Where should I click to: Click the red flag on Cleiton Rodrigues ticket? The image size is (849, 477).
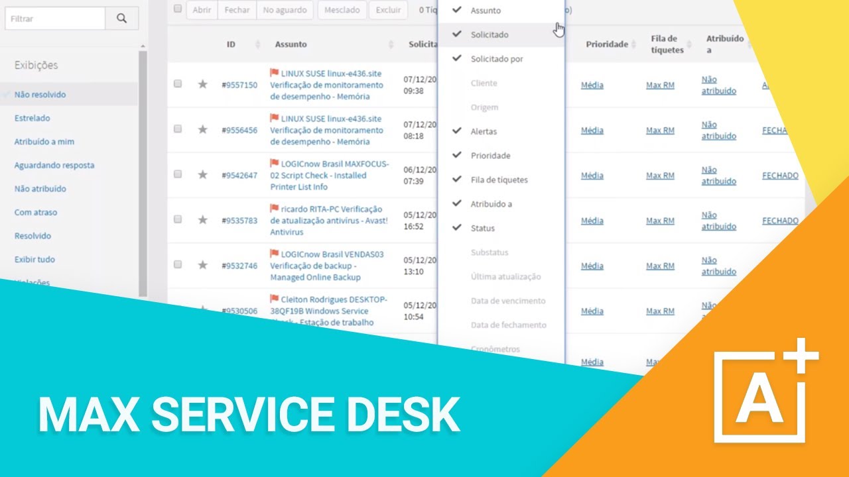[x=274, y=298]
